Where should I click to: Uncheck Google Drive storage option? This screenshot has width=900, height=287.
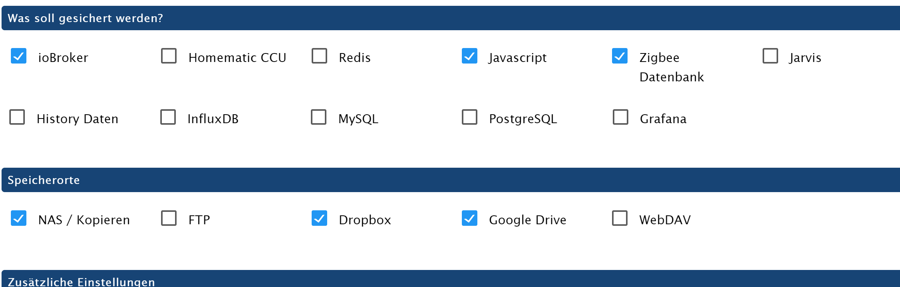pyautogui.click(x=470, y=218)
